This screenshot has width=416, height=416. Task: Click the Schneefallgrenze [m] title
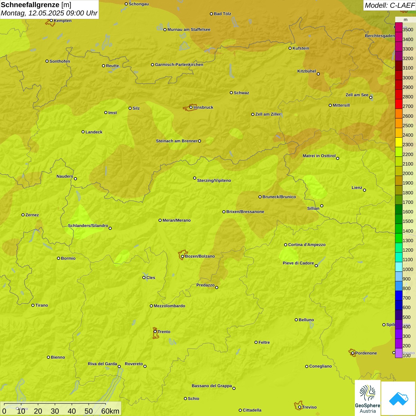[x=36, y=5]
